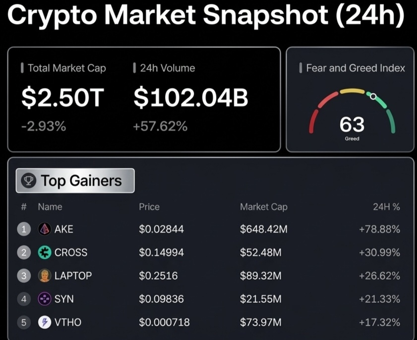This screenshot has height=340, width=417.
Task: Click the rank 1 number badge
Action: pyautogui.click(x=24, y=229)
